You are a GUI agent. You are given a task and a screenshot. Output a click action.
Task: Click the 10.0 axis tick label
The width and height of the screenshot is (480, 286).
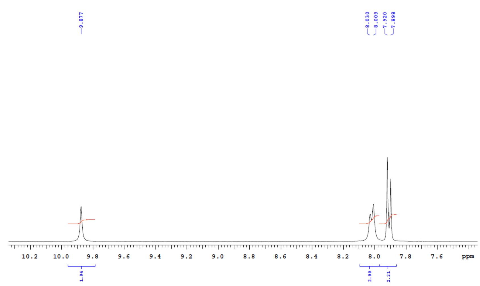pos(61,257)
